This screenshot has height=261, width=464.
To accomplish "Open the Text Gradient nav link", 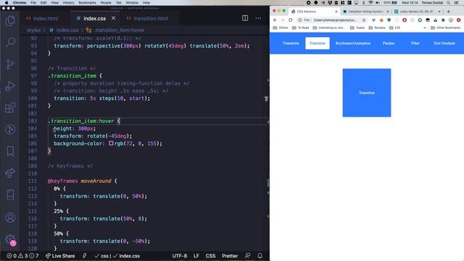I will tap(444, 43).
